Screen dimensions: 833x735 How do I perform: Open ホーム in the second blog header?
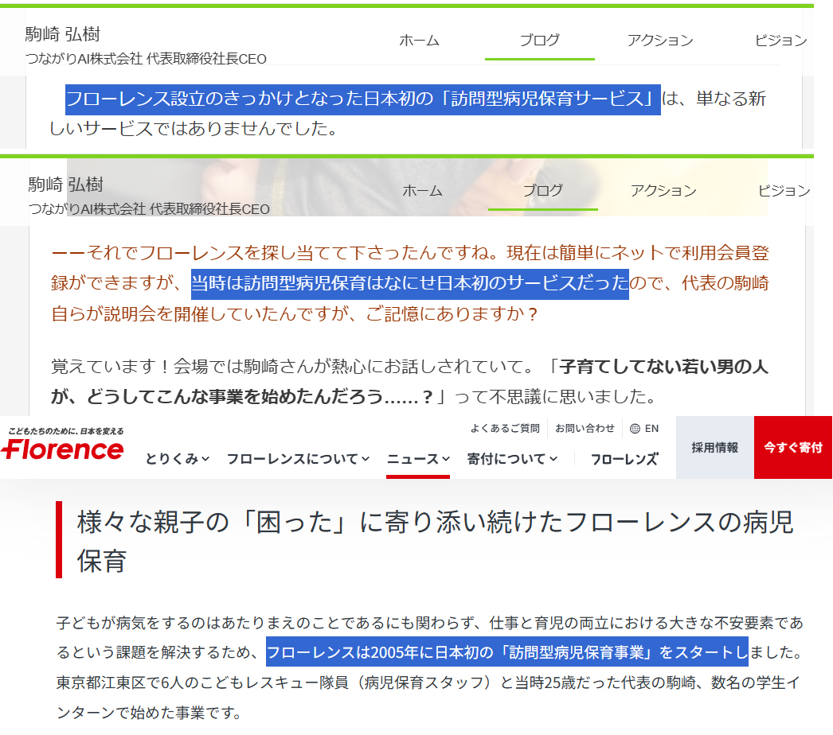422,191
